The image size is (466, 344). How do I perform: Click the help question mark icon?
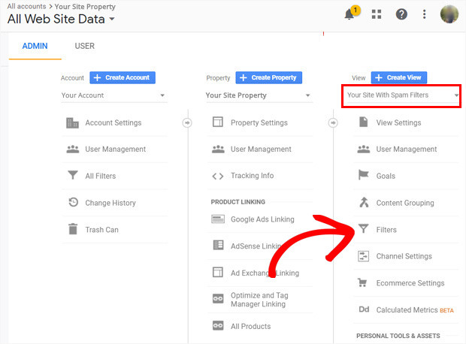coord(401,14)
